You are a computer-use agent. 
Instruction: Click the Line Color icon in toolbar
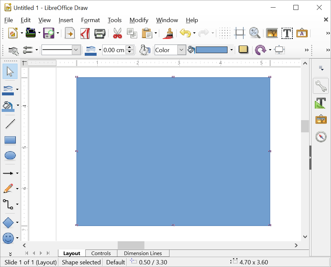[91, 51]
